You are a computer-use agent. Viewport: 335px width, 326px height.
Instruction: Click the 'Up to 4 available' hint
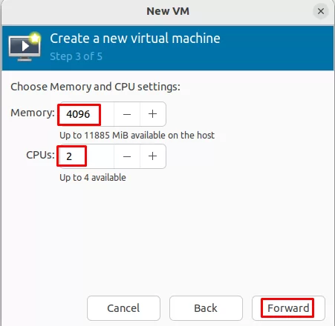pos(93,178)
